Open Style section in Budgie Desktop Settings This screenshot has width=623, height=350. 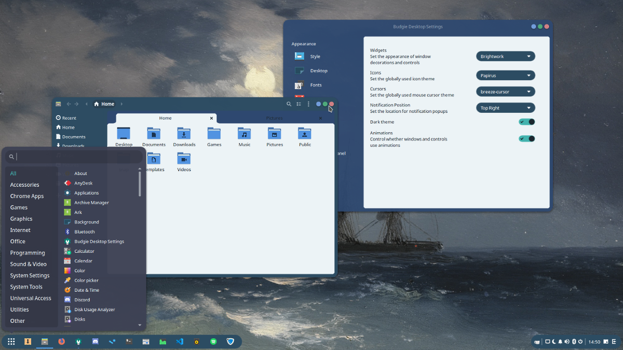click(308, 56)
